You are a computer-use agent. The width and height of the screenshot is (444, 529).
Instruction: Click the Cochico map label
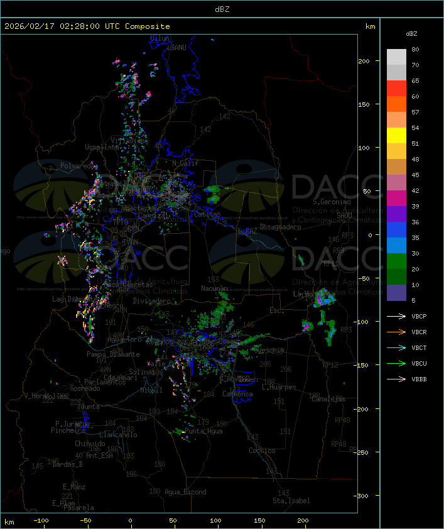point(262,450)
